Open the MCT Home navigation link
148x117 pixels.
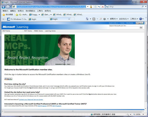28,31
